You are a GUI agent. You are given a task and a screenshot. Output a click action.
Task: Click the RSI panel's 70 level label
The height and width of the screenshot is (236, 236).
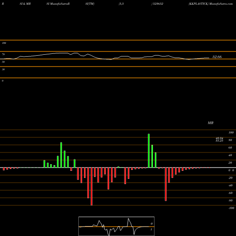pos(3,54)
